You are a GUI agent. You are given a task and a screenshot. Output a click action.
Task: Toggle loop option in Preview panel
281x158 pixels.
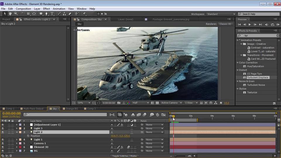[x=273, y=25]
